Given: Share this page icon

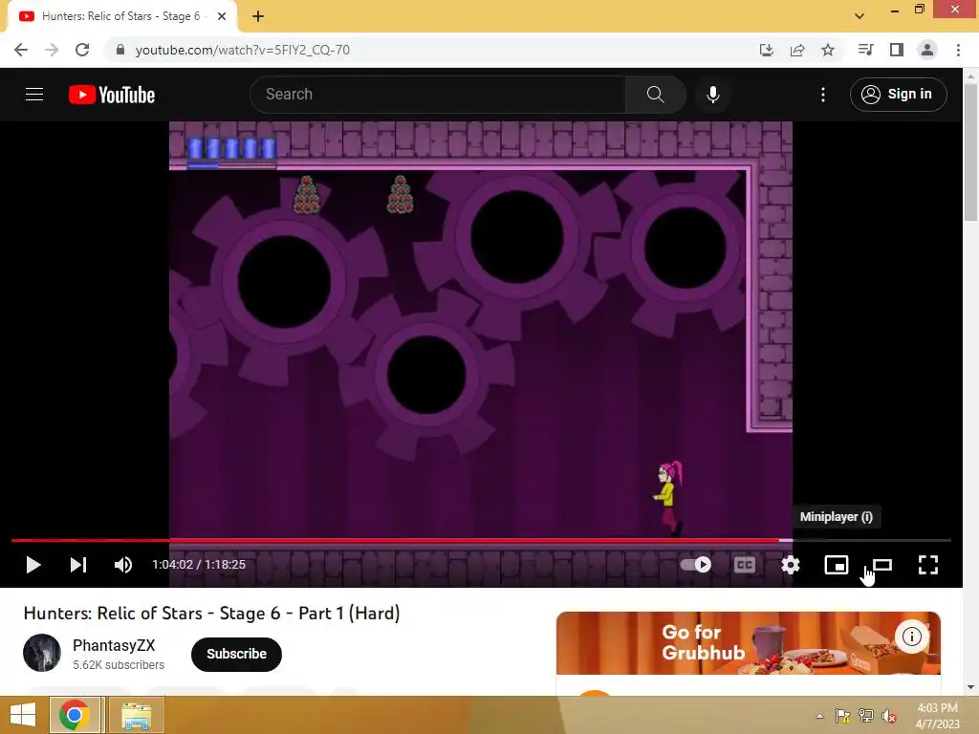Looking at the screenshot, I should (797, 50).
